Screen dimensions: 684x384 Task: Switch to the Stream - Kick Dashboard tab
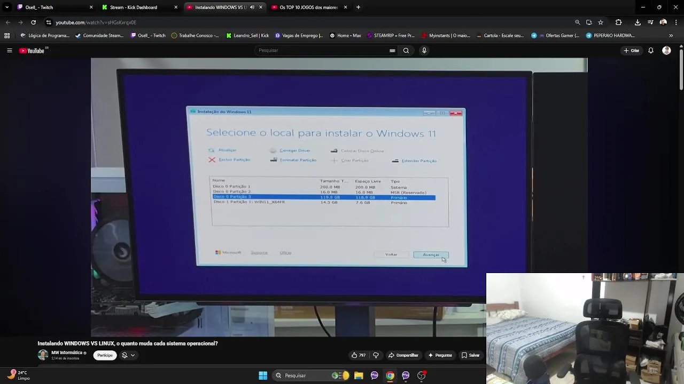tap(139, 7)
